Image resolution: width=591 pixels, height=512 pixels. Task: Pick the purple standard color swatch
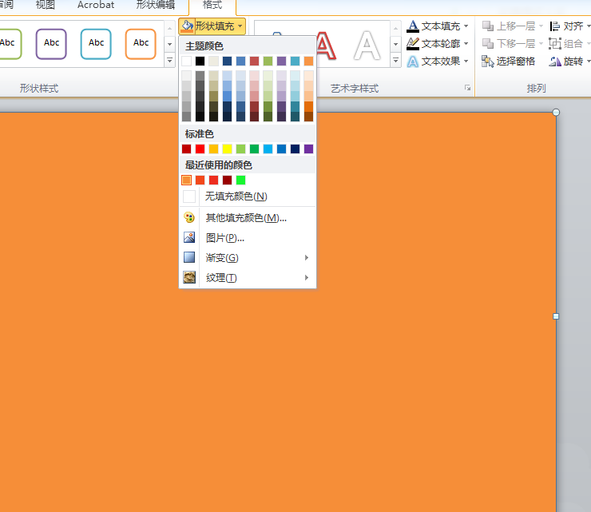click(309, 149)
